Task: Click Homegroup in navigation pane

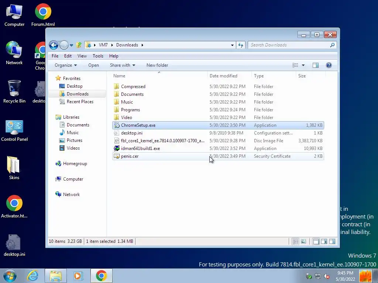Action: (75, 164)
